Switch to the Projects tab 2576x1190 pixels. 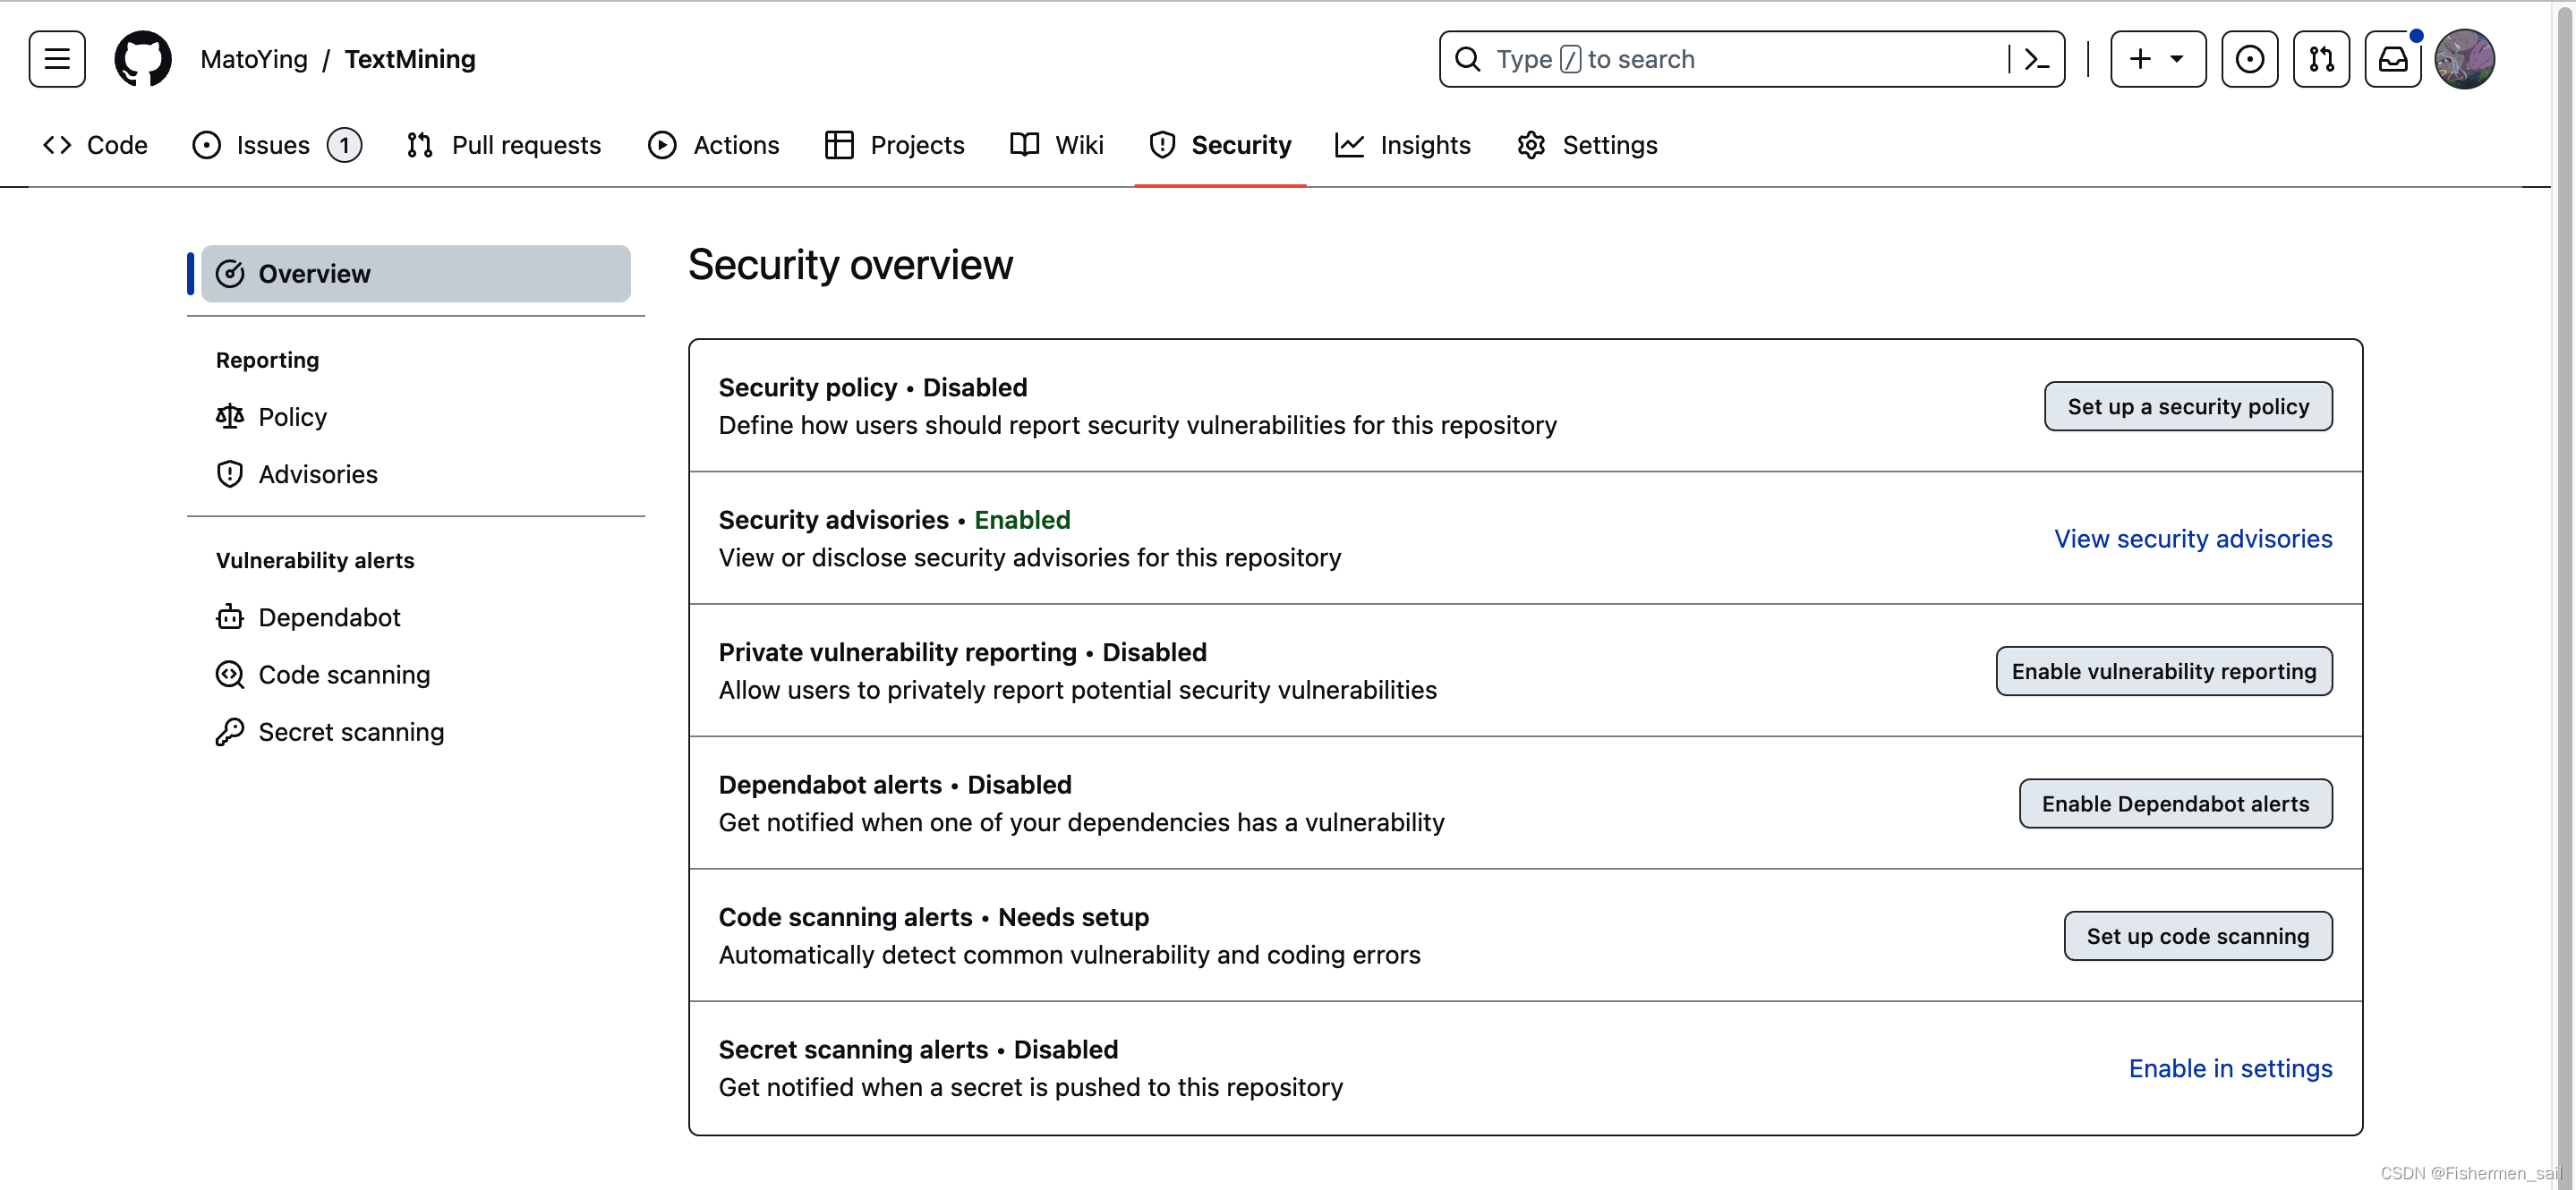[895, 145]
